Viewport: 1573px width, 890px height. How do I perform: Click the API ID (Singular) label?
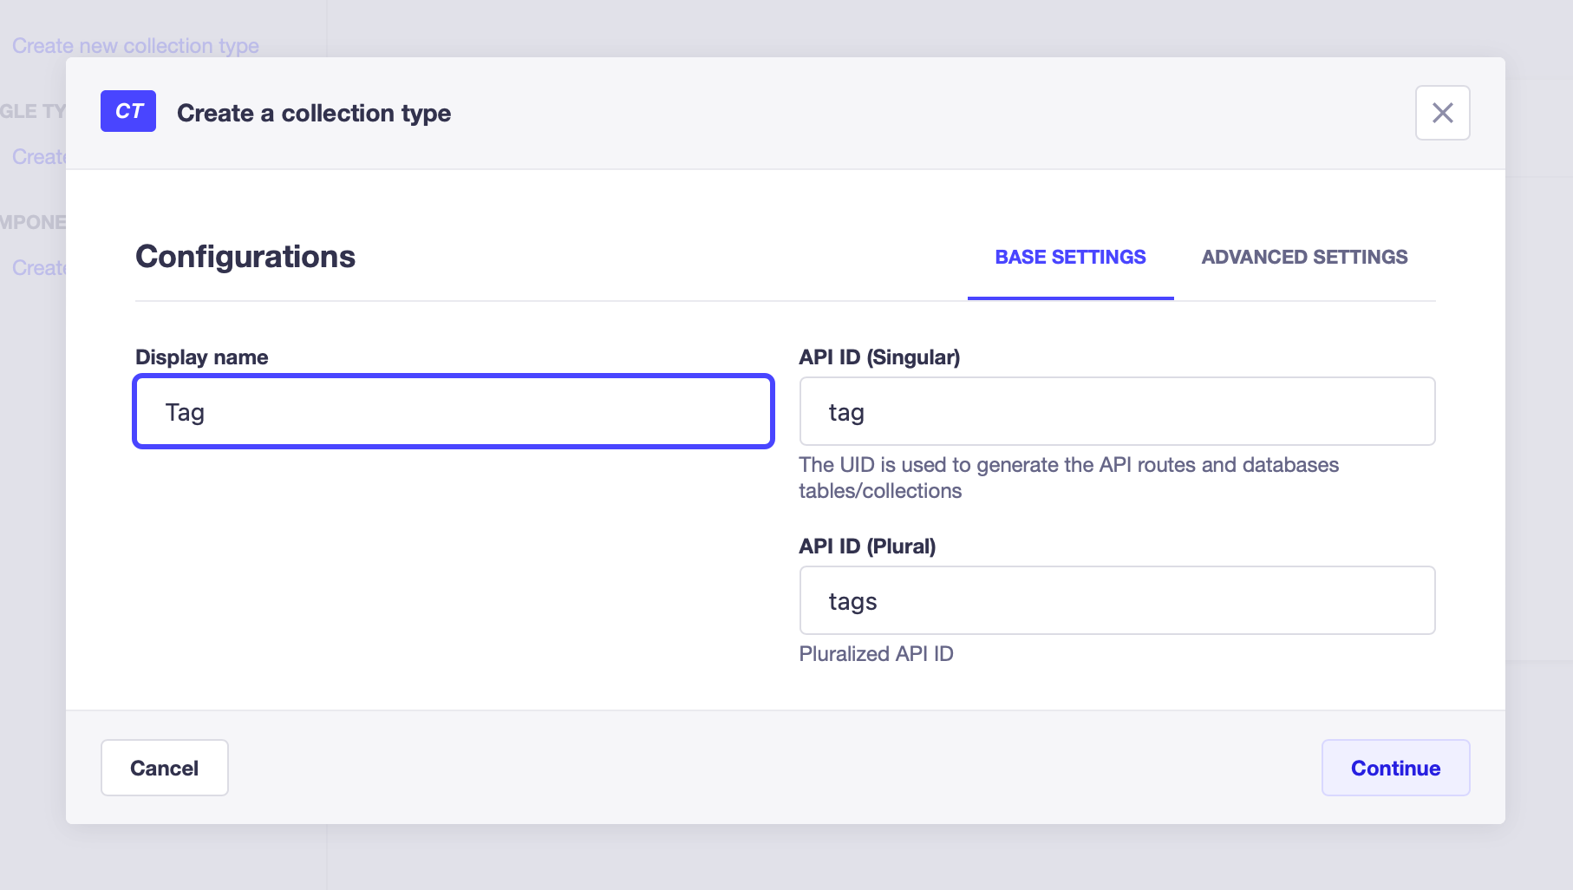[879, 357]
